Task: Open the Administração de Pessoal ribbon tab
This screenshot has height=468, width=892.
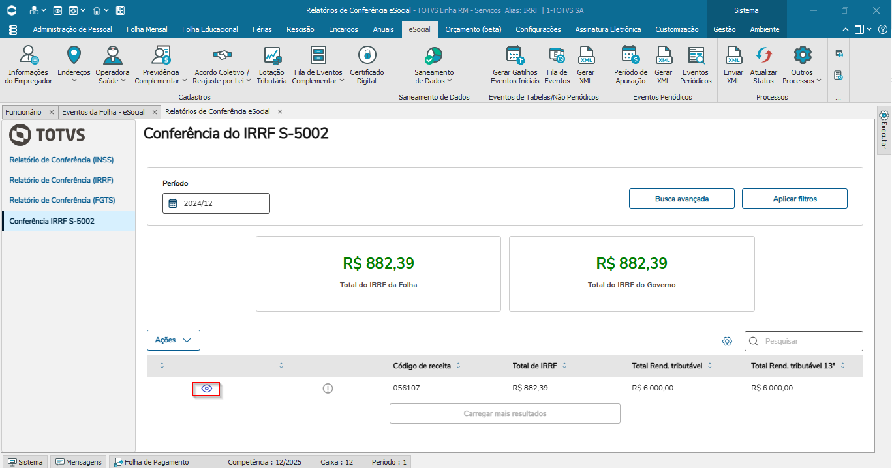Action: click(x=72, y=29)
